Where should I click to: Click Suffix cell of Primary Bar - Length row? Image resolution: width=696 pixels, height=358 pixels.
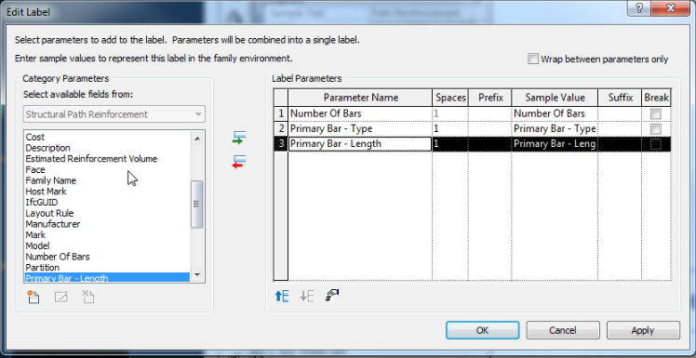[x=620, y=144]
